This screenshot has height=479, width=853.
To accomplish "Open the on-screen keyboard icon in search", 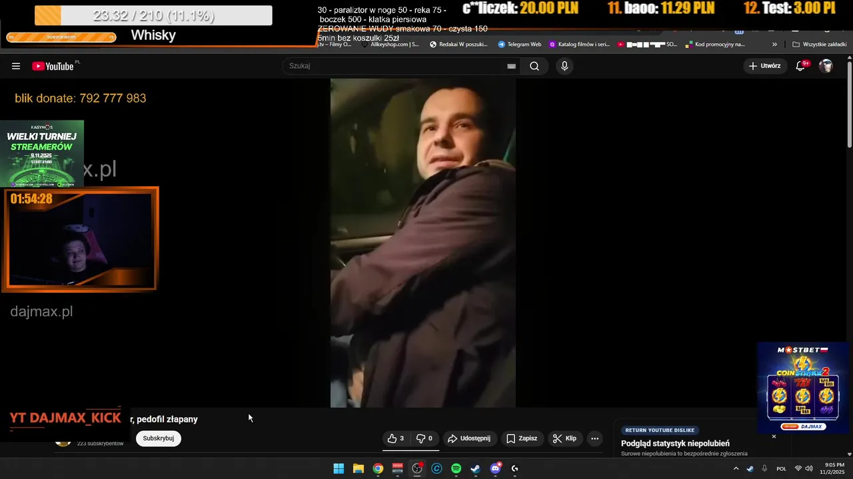I will point(511,66).
